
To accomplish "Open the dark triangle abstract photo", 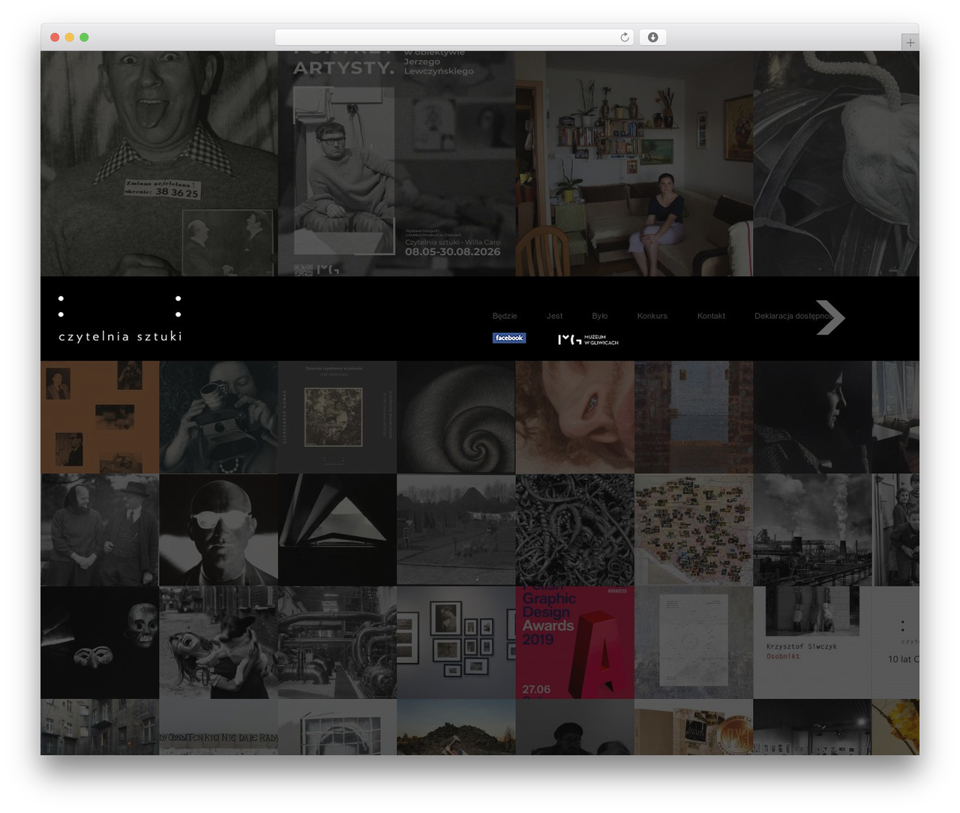I will tap(337, 529).
